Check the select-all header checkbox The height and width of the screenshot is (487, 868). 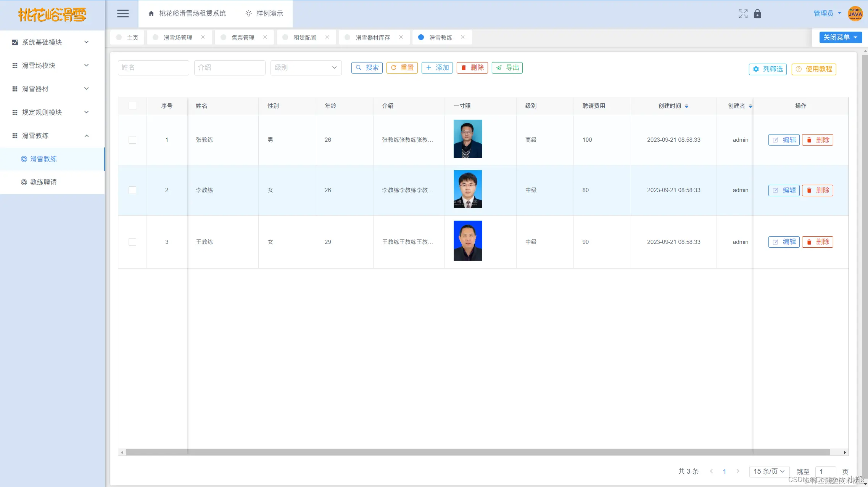[132, 106]
